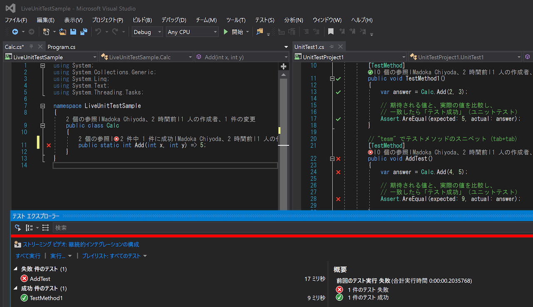The height and width of the screenshot is (307, 533).
Task: Open the UnitTestProject1.UnitTest1 type dropdown
Action: 466,57
